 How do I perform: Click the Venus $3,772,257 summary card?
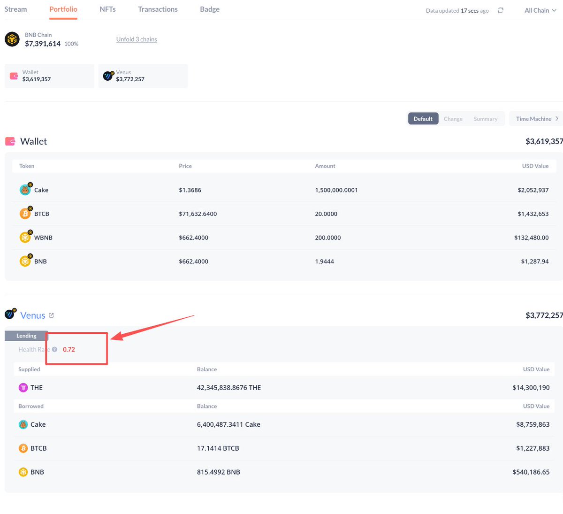(143, 76)
